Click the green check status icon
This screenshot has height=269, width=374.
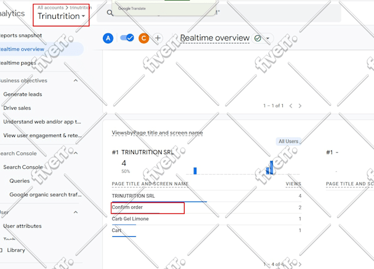click(x=258, y=38)
